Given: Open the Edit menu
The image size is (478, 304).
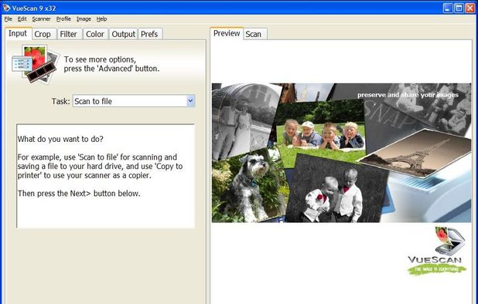Looking at the screenshot, I should [x=22, y=19].
